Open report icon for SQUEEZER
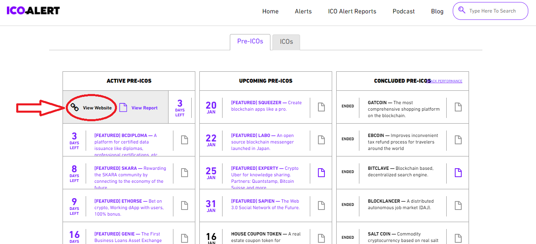Image resolution: width=536 pixels, height=244 pixels. click(x=321, y=107)
